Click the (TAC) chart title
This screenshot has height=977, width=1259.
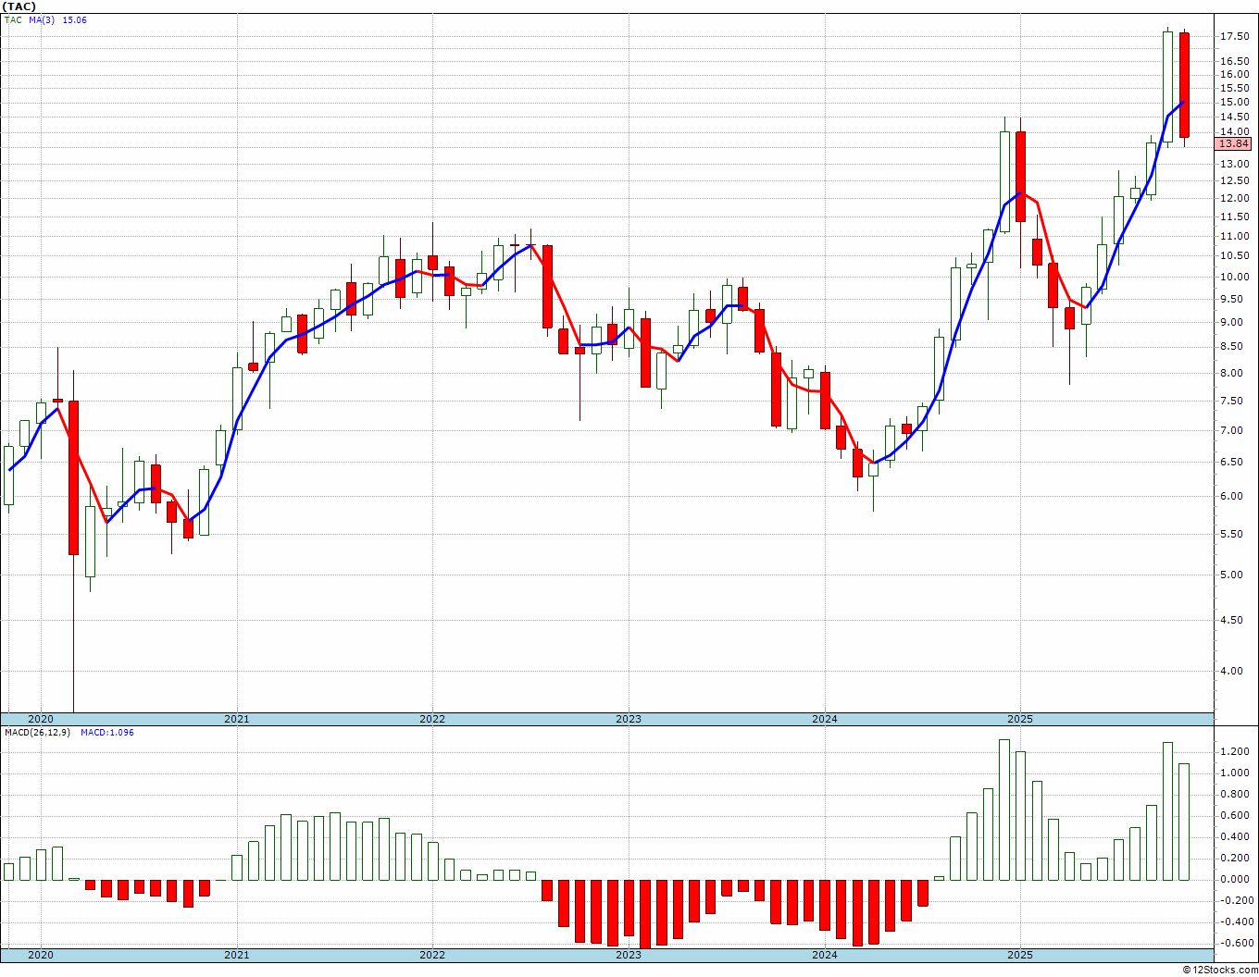click(19, 6)
